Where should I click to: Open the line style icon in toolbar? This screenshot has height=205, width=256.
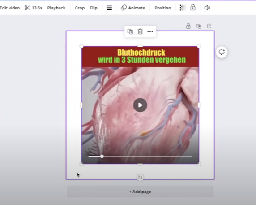[109, 8]
